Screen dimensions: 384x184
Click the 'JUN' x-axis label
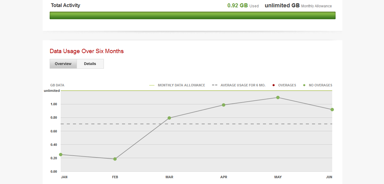(329, 177)
